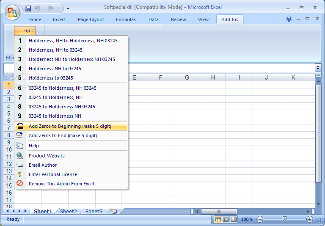Open Excel Help question mark icon
This screenshot has width=325, height=226.
[x=289, y=19]
